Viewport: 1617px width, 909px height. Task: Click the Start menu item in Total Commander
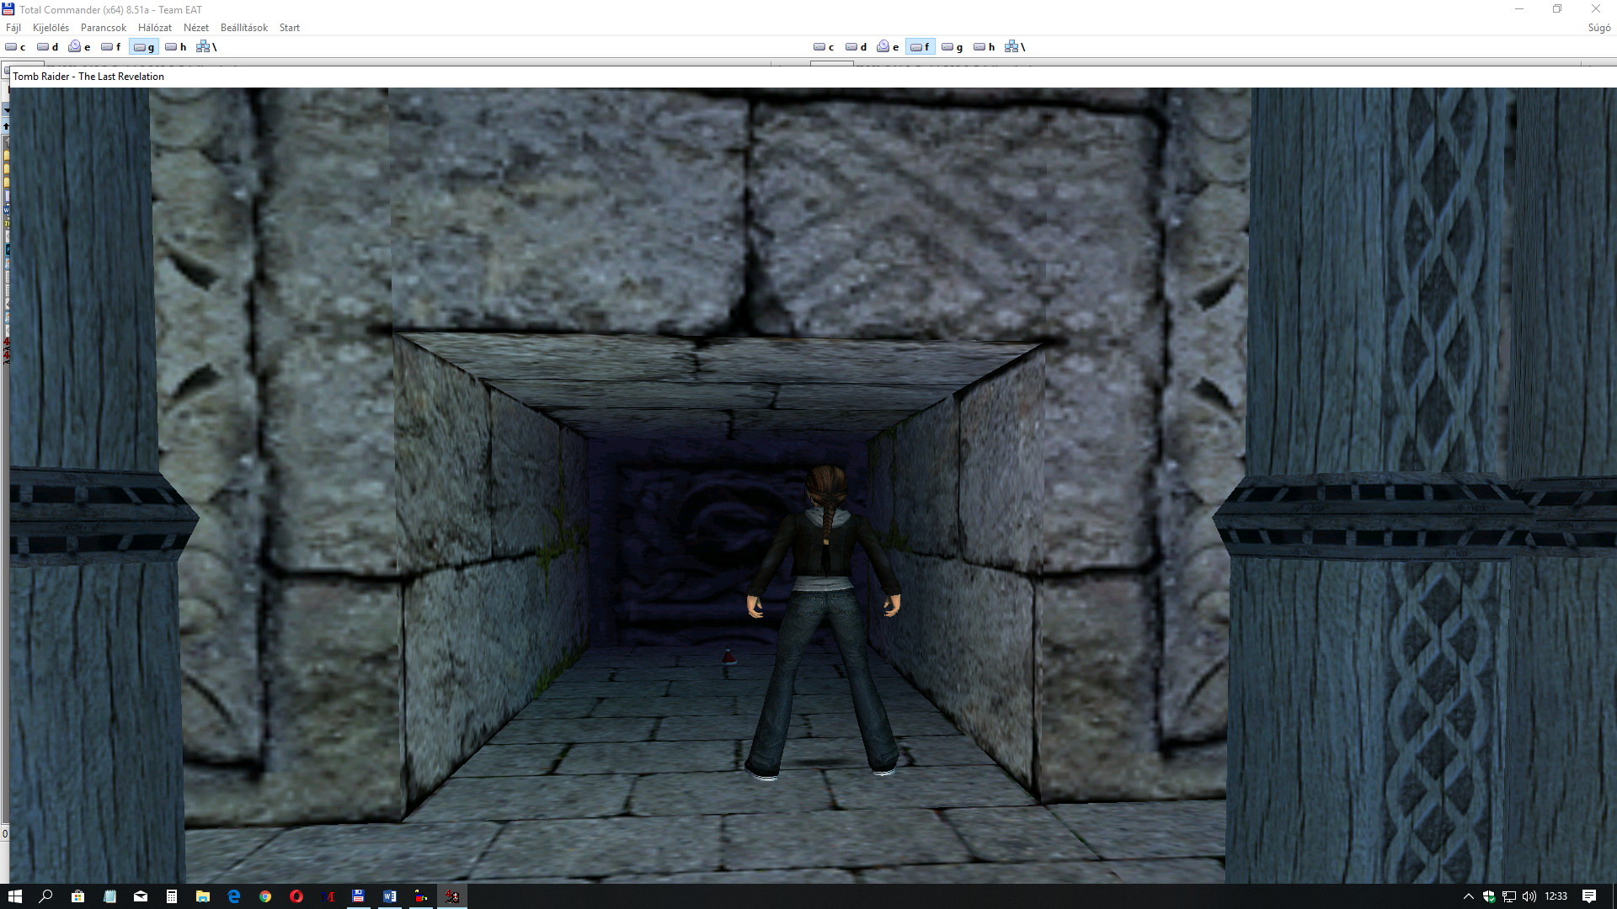pos(289,28)
